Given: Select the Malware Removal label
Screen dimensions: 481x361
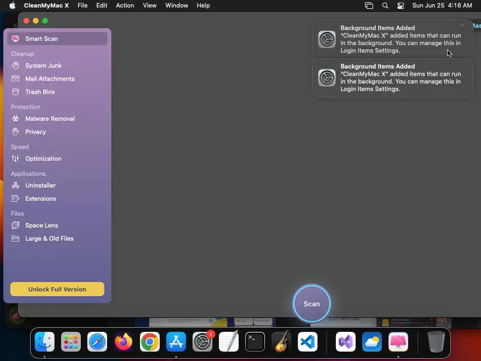Looking at the screenshot, I should click(x=50, y=118).
